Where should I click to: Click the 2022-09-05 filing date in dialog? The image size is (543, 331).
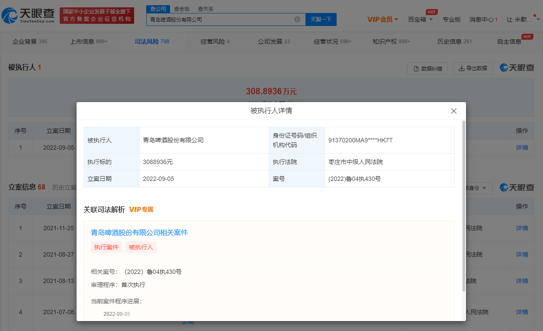158,179
